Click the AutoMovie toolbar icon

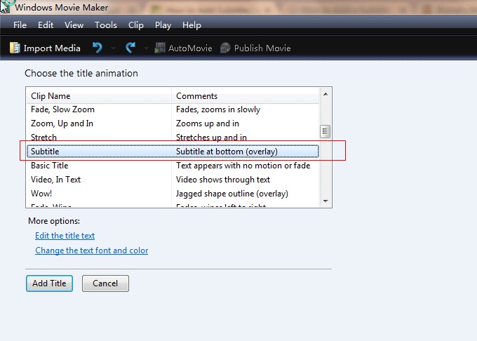coord(160,48)
